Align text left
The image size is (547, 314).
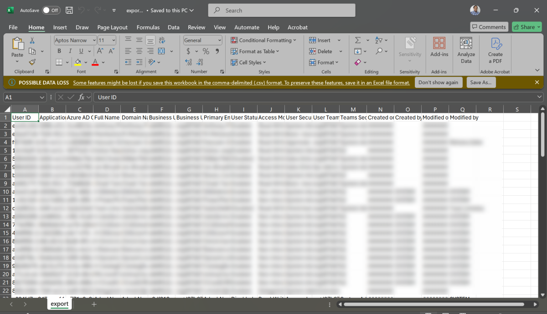point(128,51)
